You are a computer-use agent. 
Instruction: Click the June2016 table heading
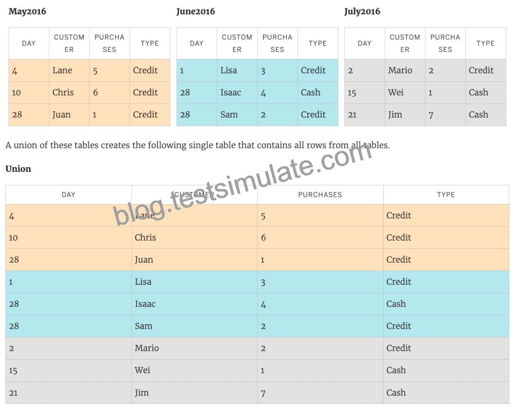point(195,11)
